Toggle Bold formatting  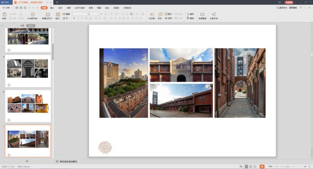click(74, 18)
